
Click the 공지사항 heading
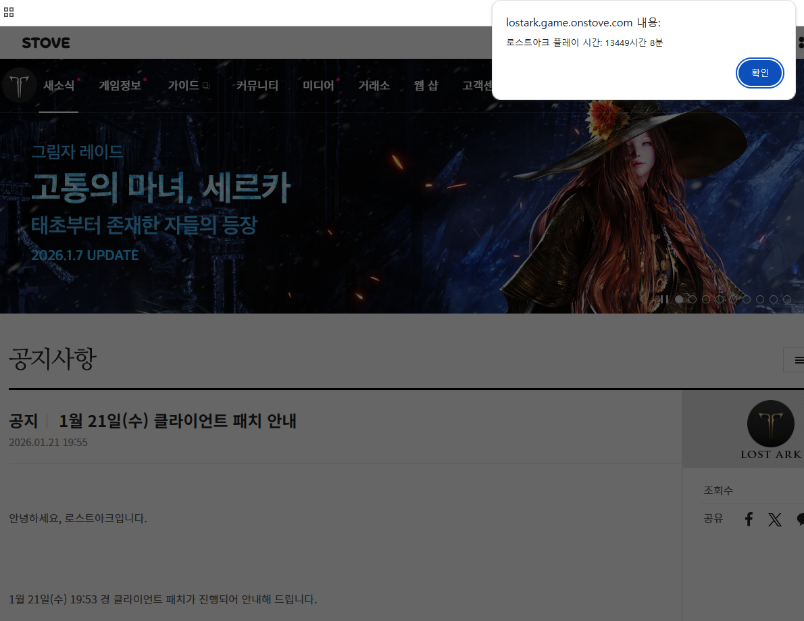click(53, 358)
